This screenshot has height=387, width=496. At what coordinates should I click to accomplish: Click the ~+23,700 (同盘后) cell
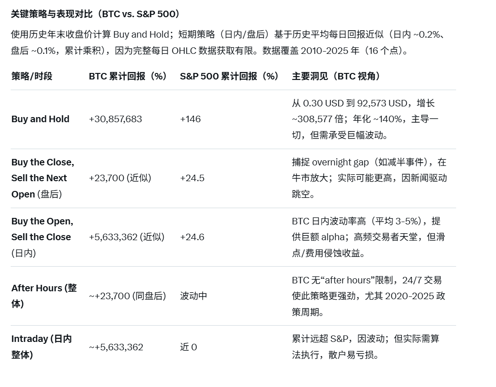point(128,296)
